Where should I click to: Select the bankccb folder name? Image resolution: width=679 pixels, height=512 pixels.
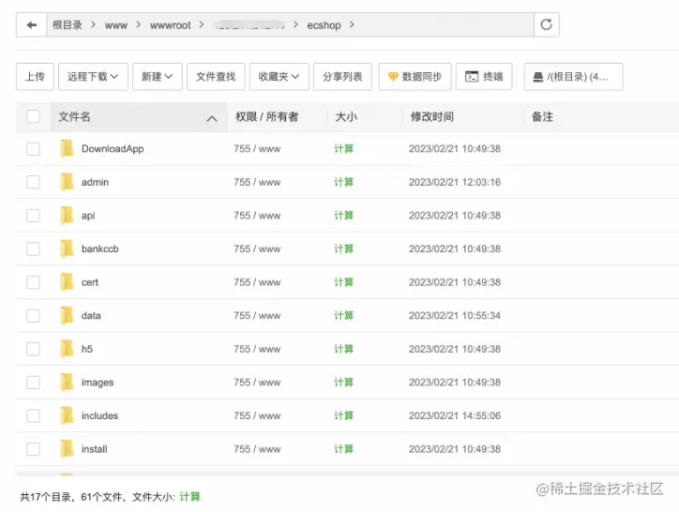100,248
